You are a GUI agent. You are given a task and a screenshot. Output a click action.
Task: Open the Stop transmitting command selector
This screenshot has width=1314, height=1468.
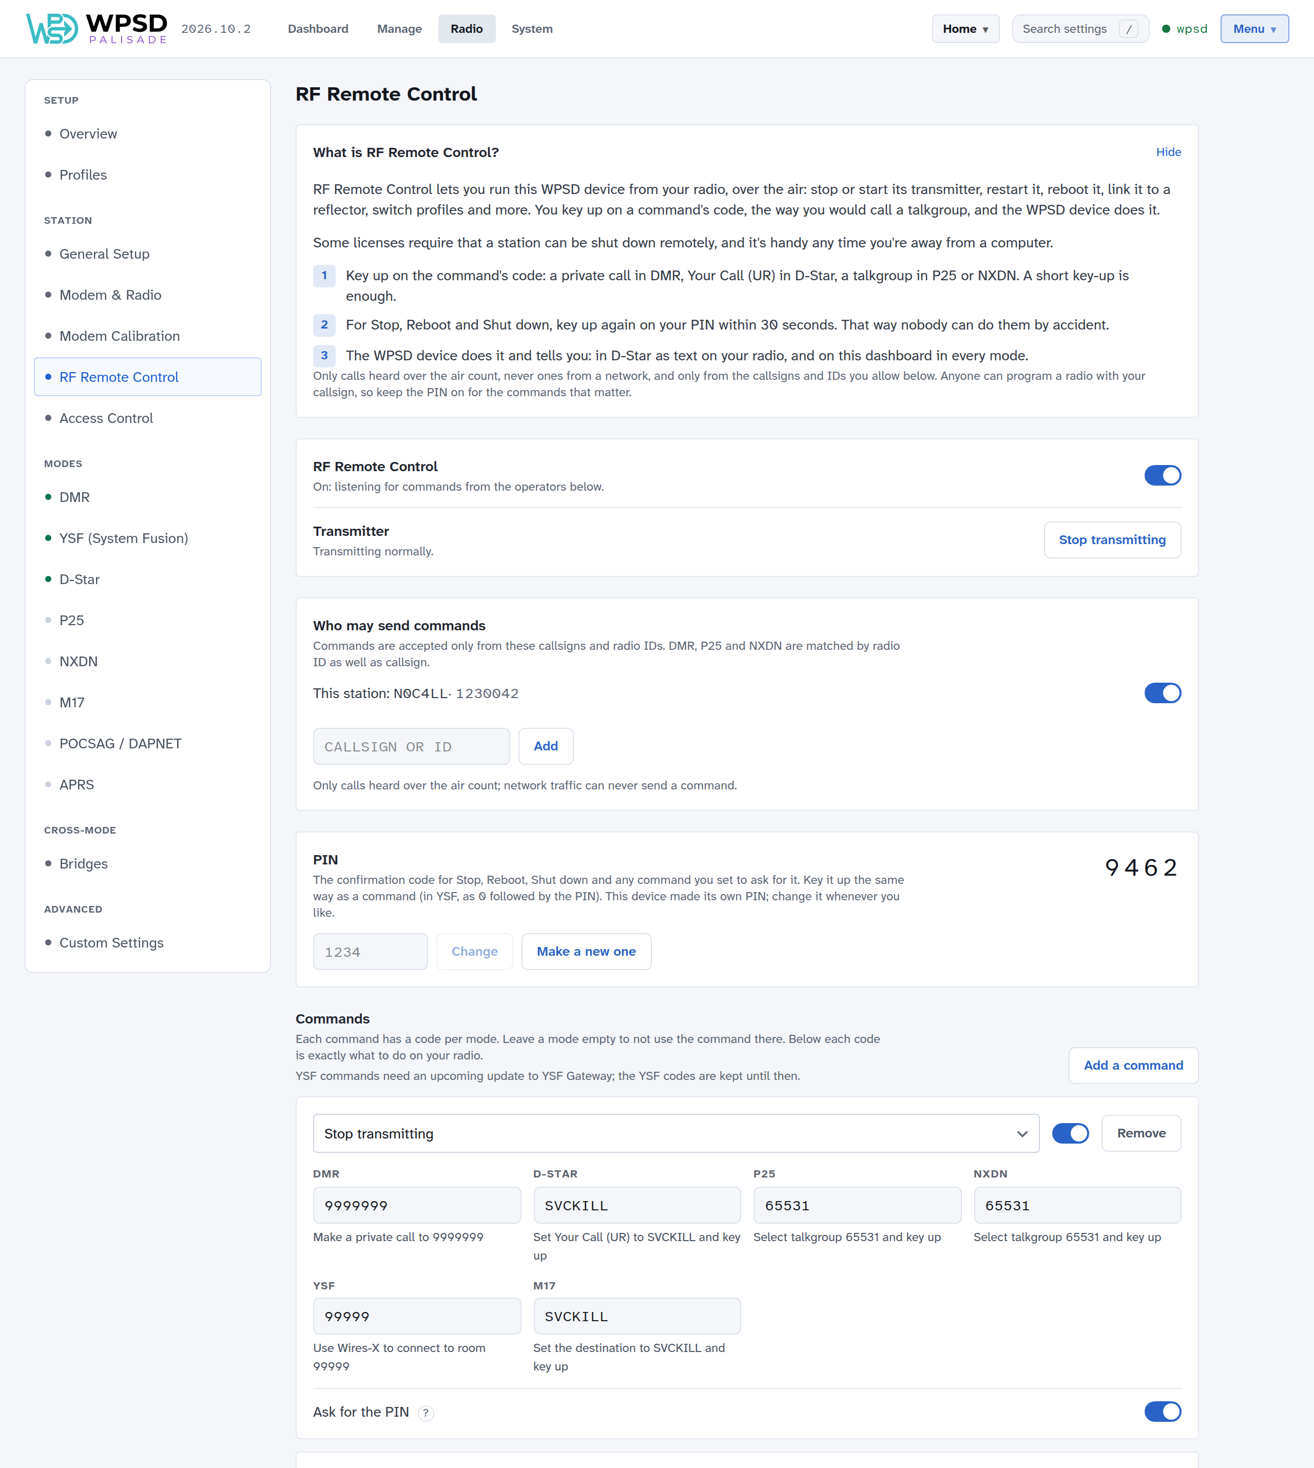coord(676,1134)
